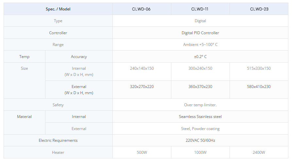
Task: Click the 580x410x230 external size
Action: [x=259, y=87]
